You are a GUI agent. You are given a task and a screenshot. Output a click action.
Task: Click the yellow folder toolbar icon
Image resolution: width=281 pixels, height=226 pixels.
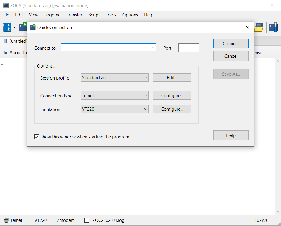[x=259, y=27]
